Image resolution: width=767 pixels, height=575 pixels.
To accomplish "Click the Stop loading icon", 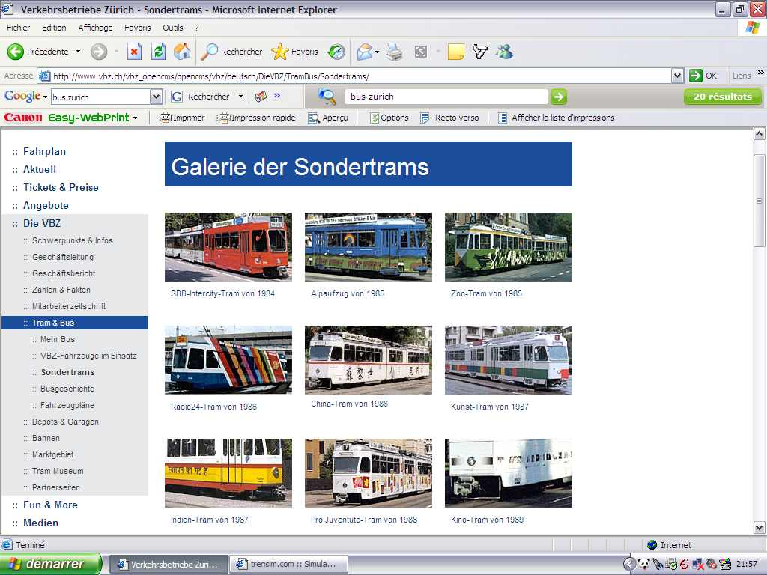I will click(134, 52).
